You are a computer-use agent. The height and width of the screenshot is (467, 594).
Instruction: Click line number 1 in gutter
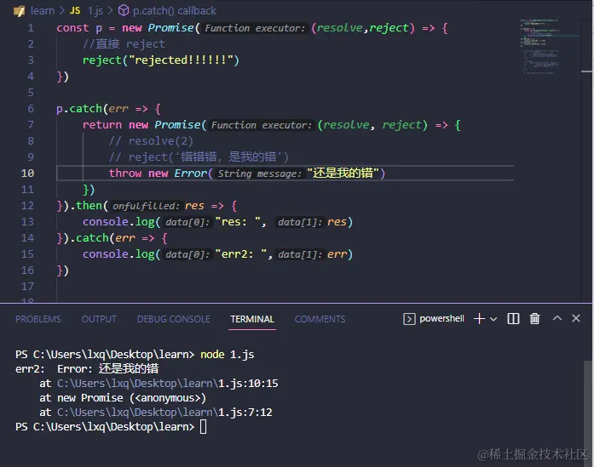tap(31, 28)
